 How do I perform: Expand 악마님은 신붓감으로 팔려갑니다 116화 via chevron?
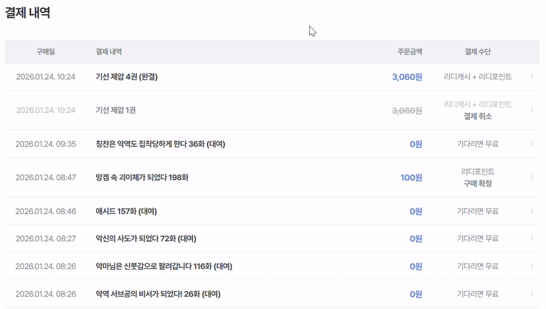click(532, 266)
